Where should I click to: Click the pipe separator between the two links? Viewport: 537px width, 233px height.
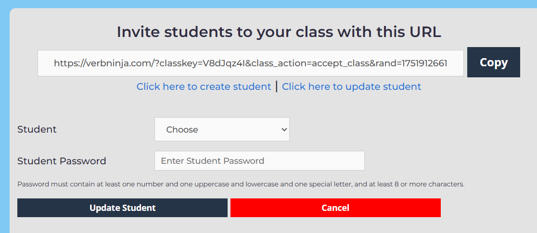coord(276,86)
